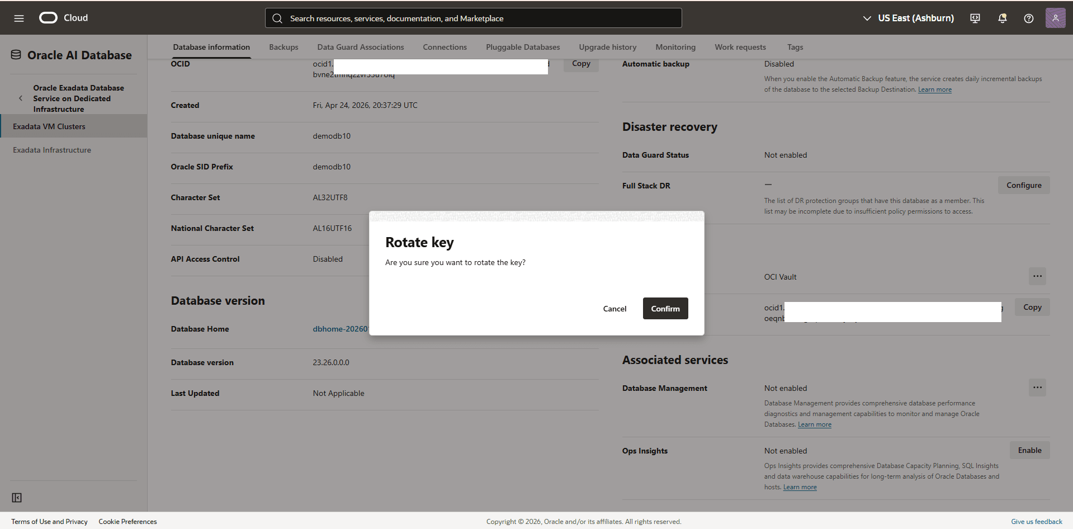This screenshot has width=1073, height=529.
Task: Click the AL32UTF8 character set value
Action: (330, 197)
